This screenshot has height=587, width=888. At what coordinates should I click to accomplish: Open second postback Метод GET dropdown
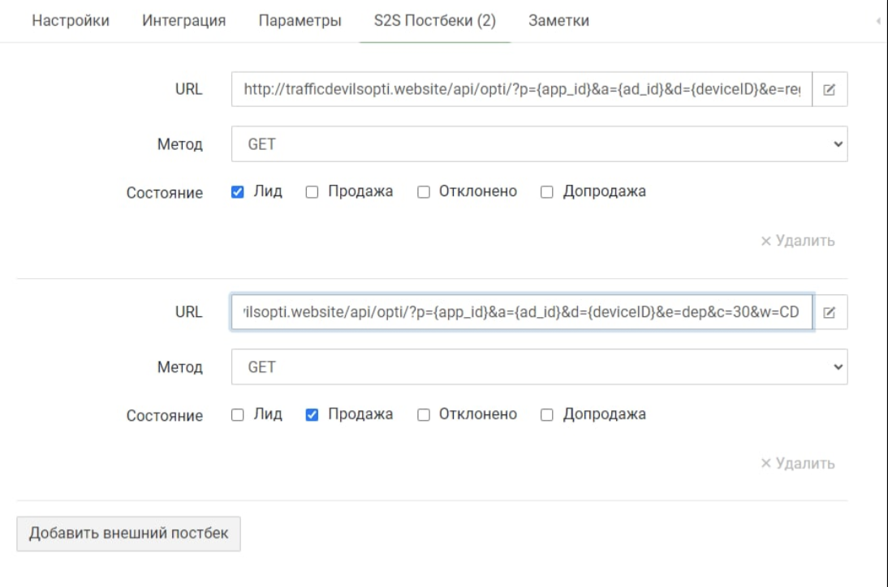[539, 367]
